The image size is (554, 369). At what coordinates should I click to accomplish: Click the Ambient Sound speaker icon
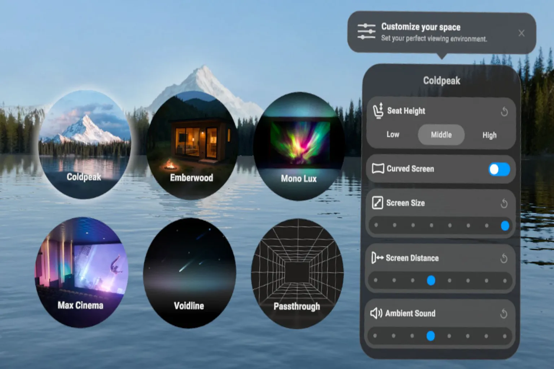click(x=376, y=313)
